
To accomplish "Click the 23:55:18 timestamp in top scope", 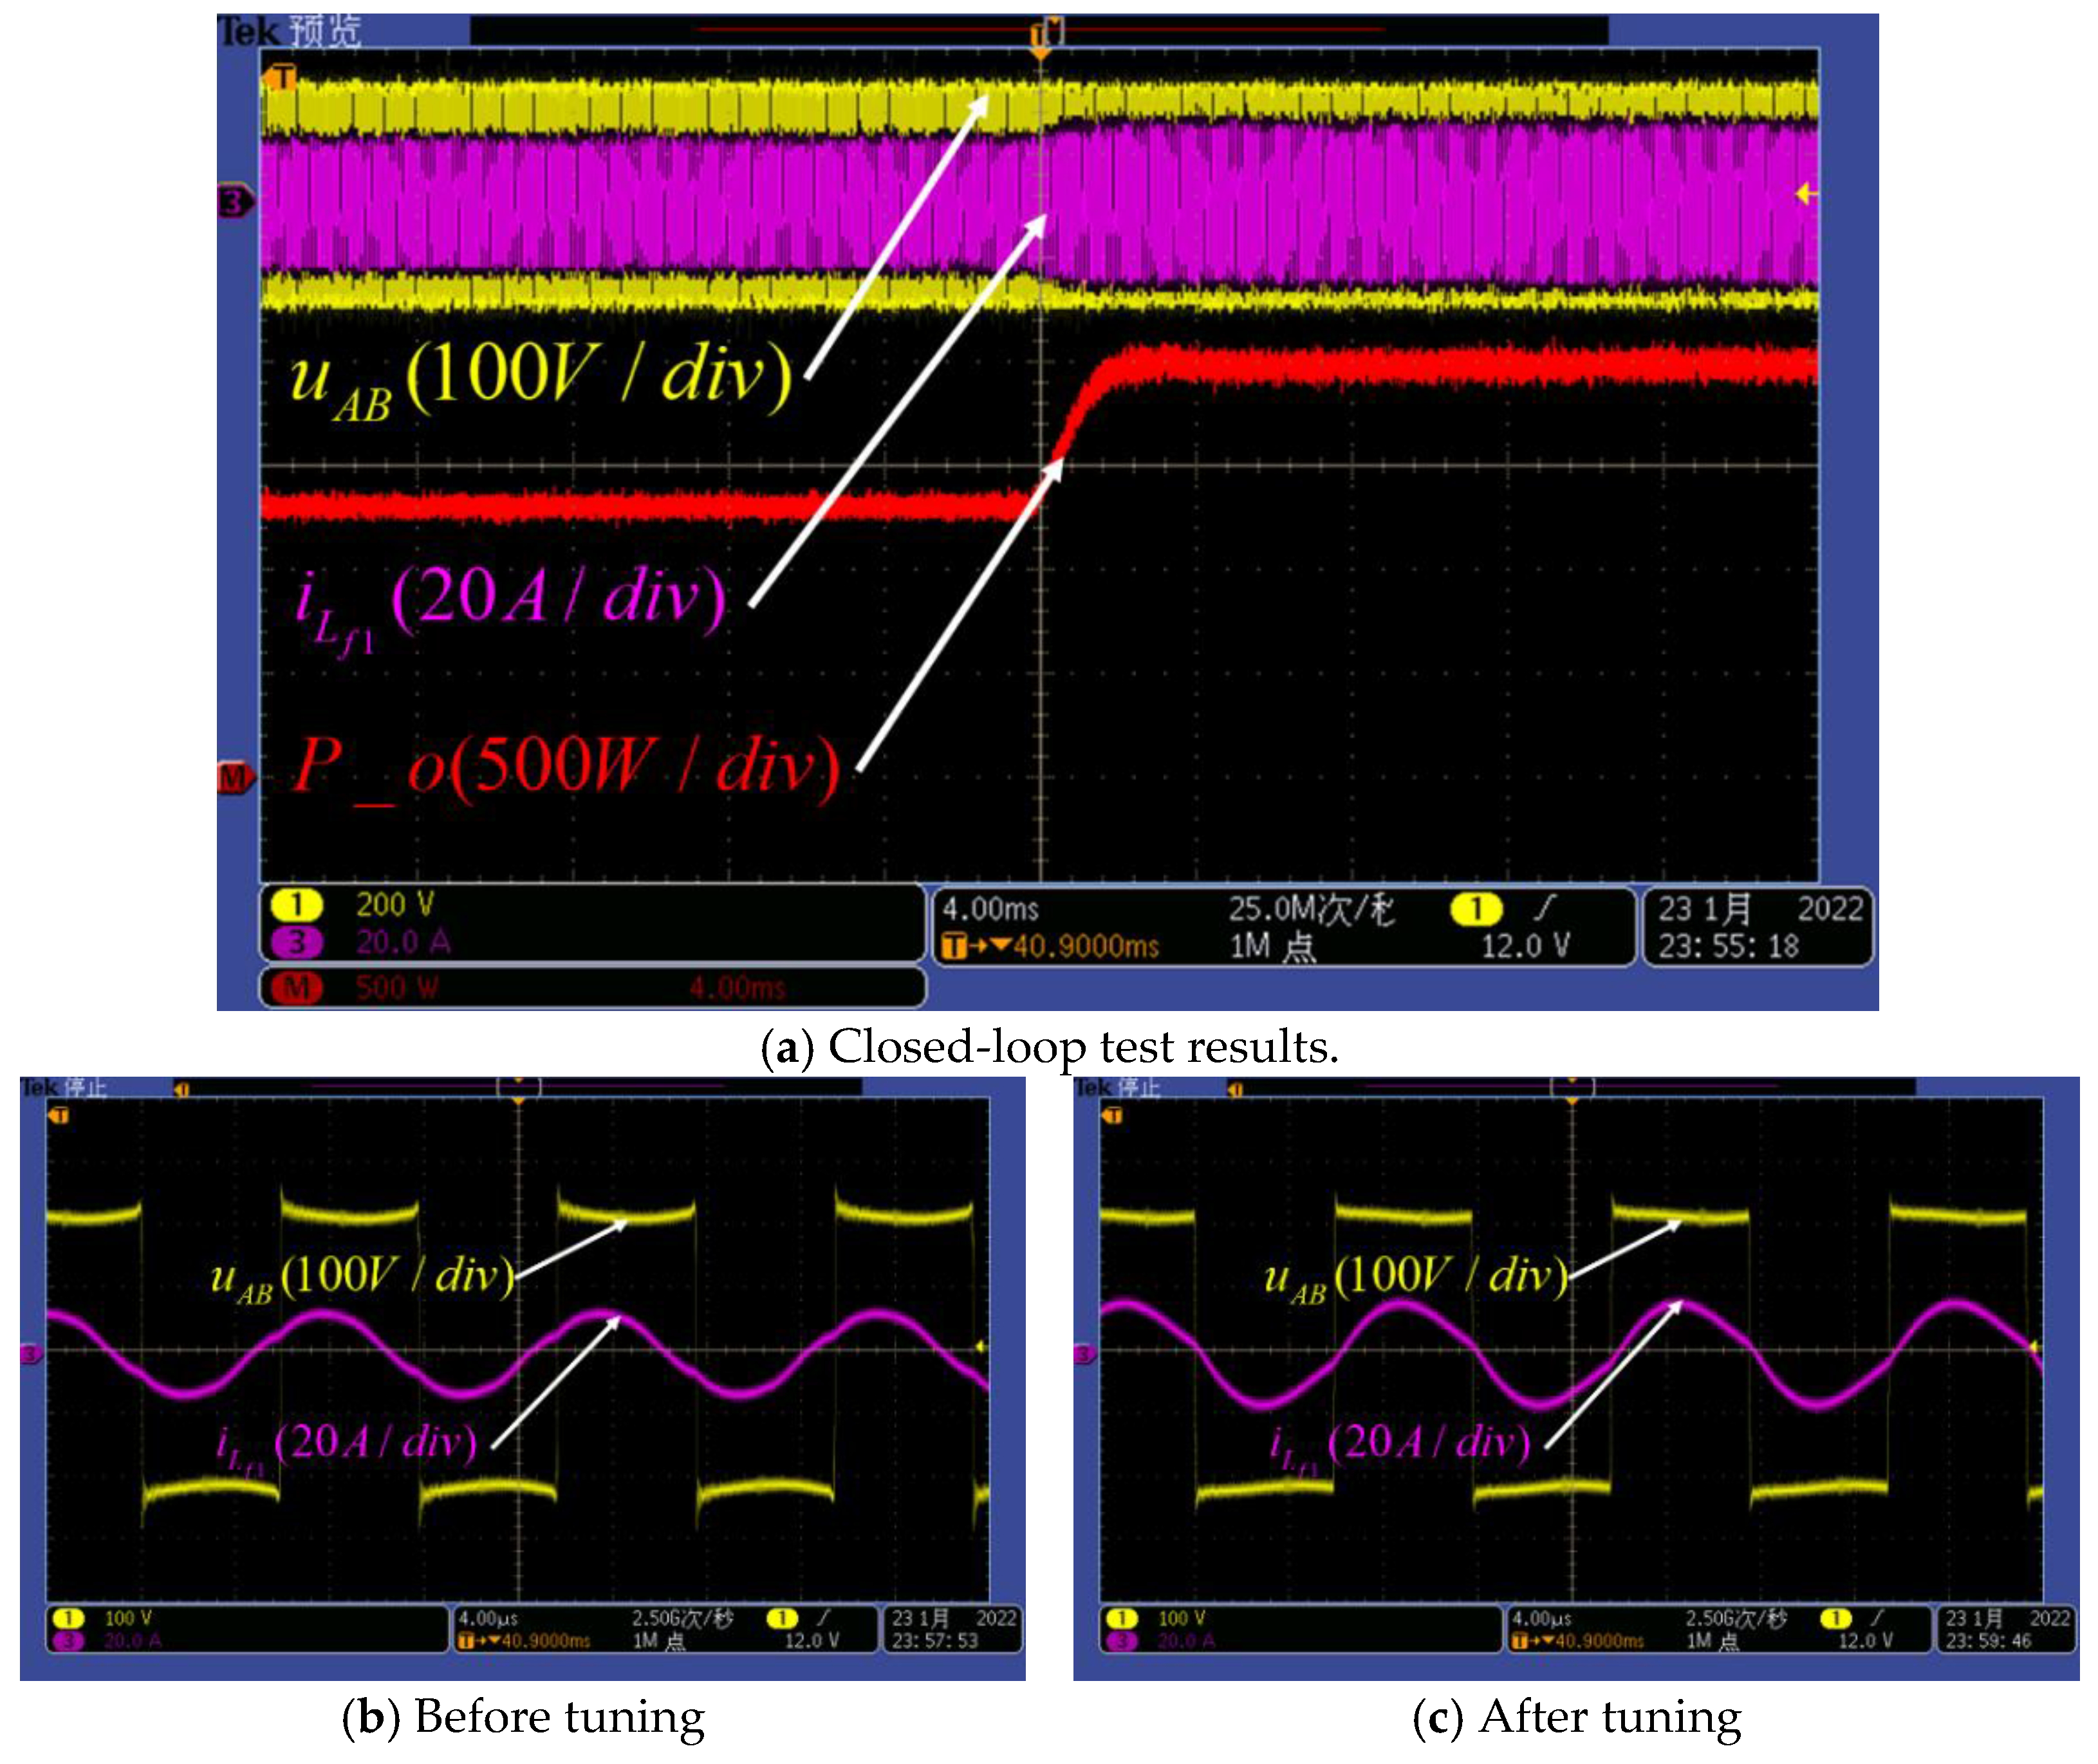I will pyautogui.click(x=1728, y=946).
